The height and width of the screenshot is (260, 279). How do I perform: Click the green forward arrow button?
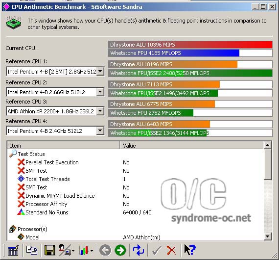120,250
